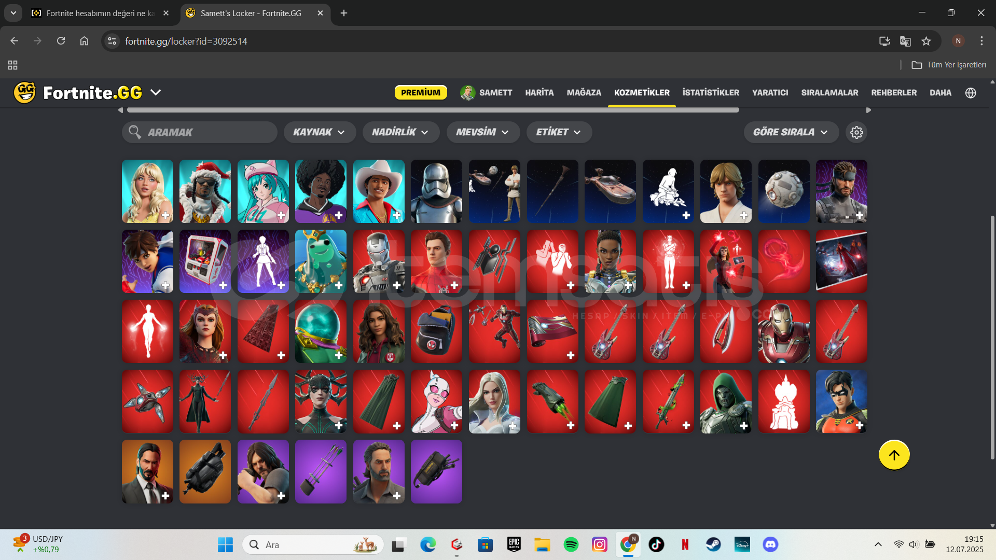Image resolution: width=996 pixels, height=560 pixels.
Task: Select the Iron Man helmet outfit thumbnail
Action: [783, 331]
